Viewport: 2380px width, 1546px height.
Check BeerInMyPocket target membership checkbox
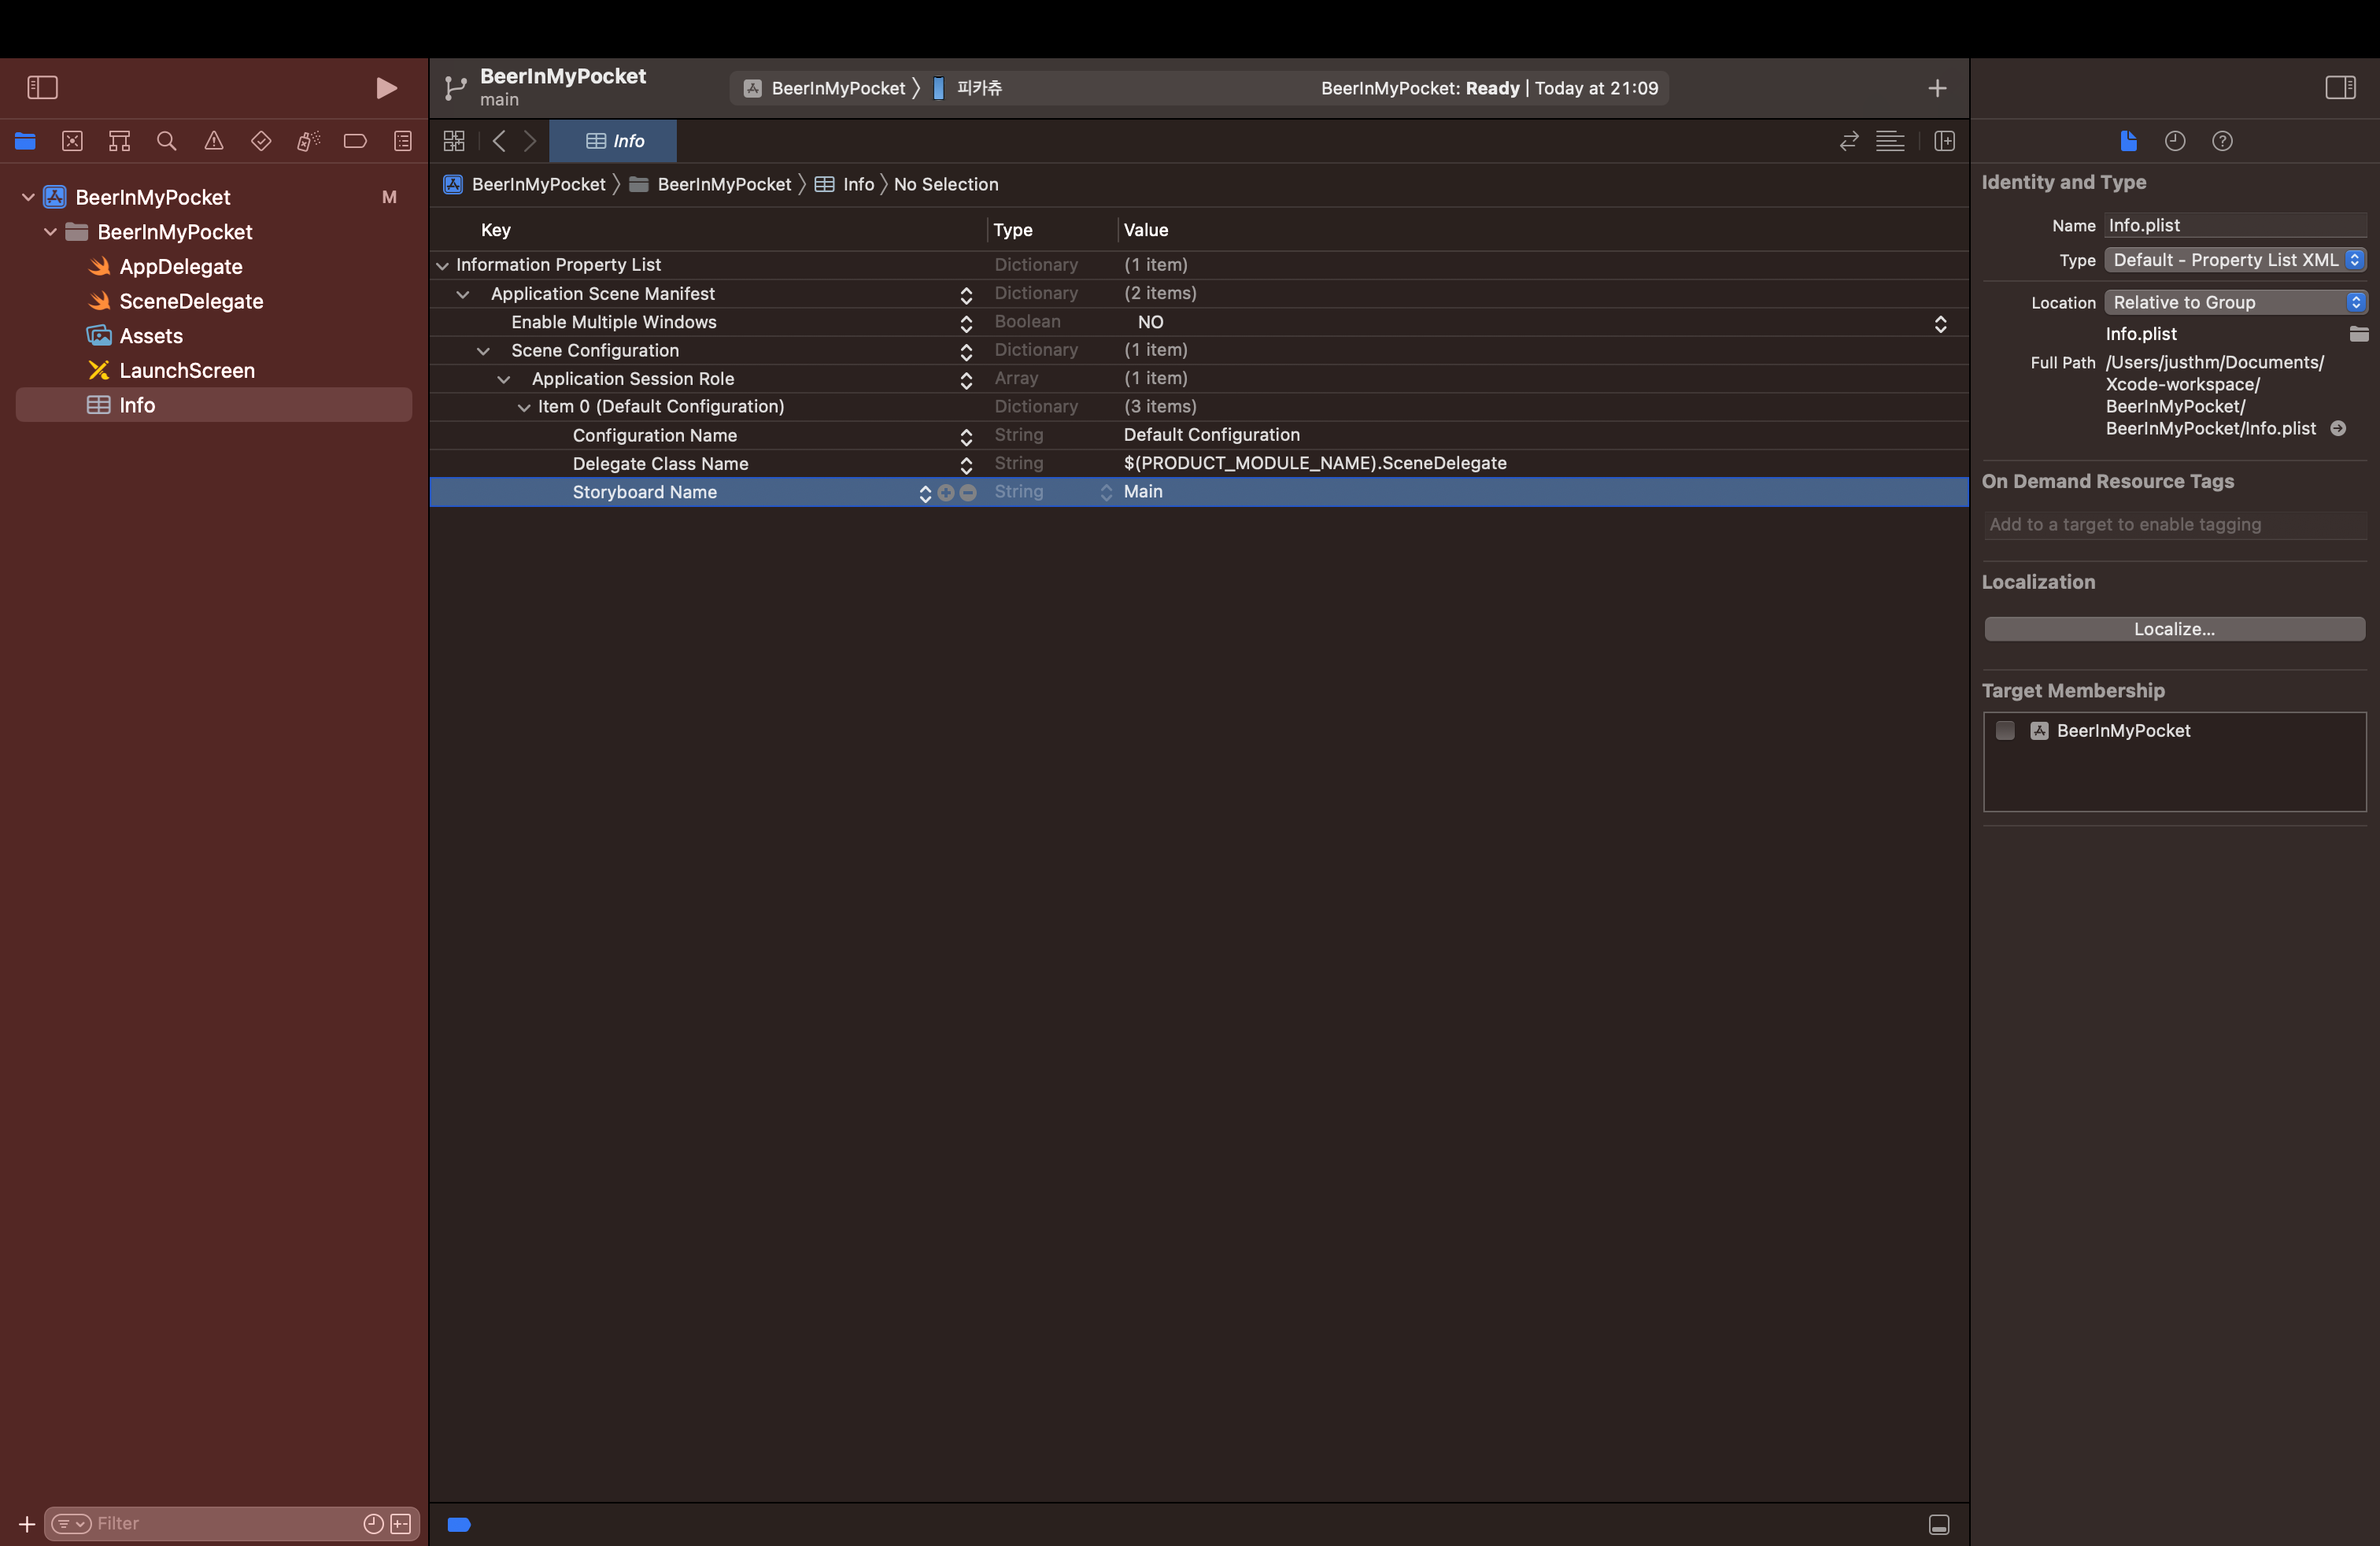[2005, 731]
